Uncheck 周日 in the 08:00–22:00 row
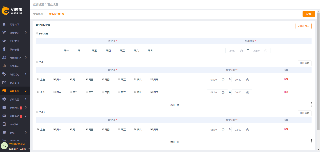Screen dimensions: 320x152 pyautogui.click(x=152, y=129)
